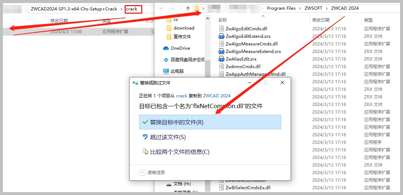Click the up-directory arrow icon
Screen dimensions: 403x195
188,9
